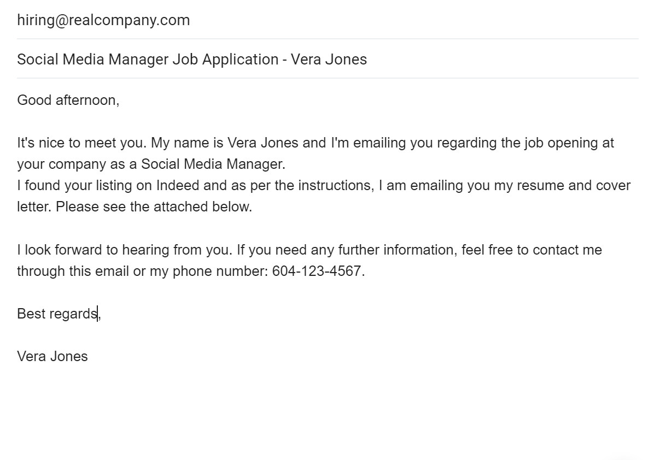Click the subject line Social Media Manager Job Application
The image size is (654, 460).
click(x=147, y=59)
